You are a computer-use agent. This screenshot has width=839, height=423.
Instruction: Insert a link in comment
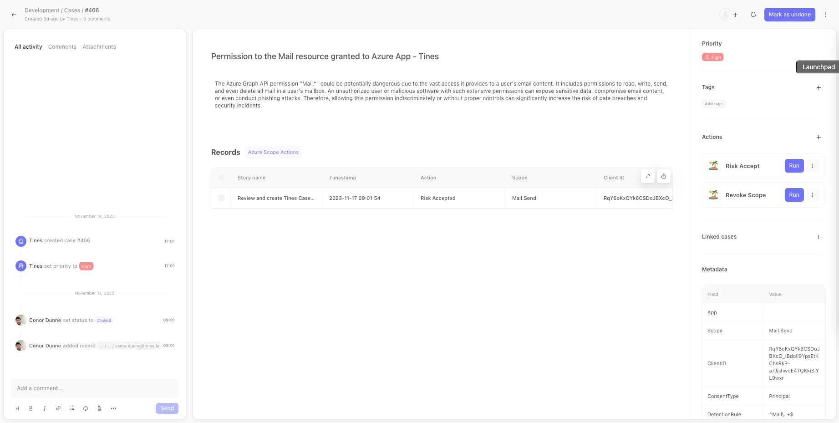coord(58,408)
